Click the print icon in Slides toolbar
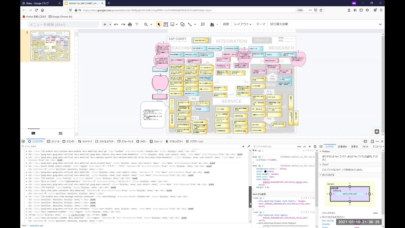The width and height of the screenshot is (405, 228). (130, 24)
